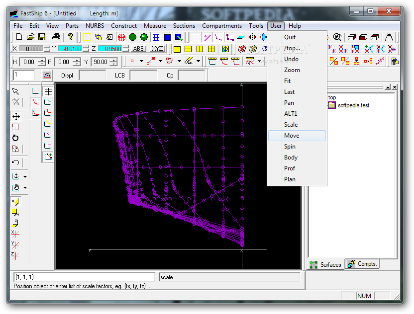Choose Quit from the User menu
The image size is (414, 314).
pyautogui.click(x=297, y=37)
